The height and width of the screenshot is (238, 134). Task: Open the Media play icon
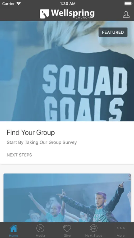tap(40, 228)
